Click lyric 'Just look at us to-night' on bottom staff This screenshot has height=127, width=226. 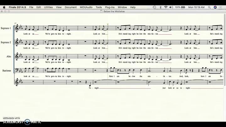(176, 88)
